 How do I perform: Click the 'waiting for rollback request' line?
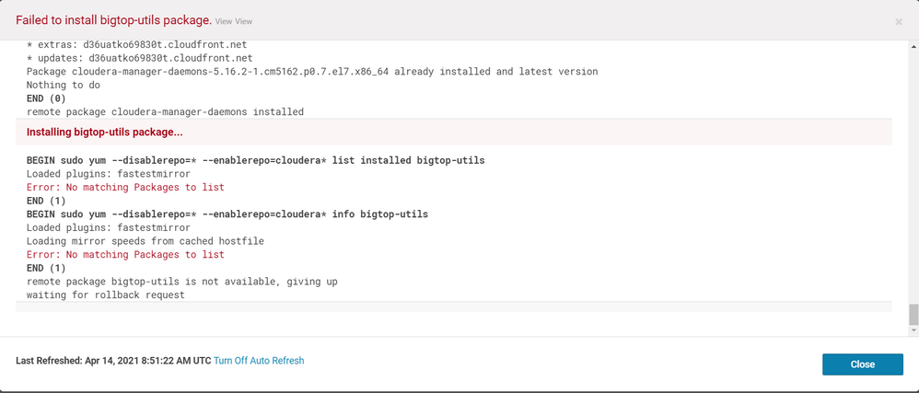click(x=106, y=295)
